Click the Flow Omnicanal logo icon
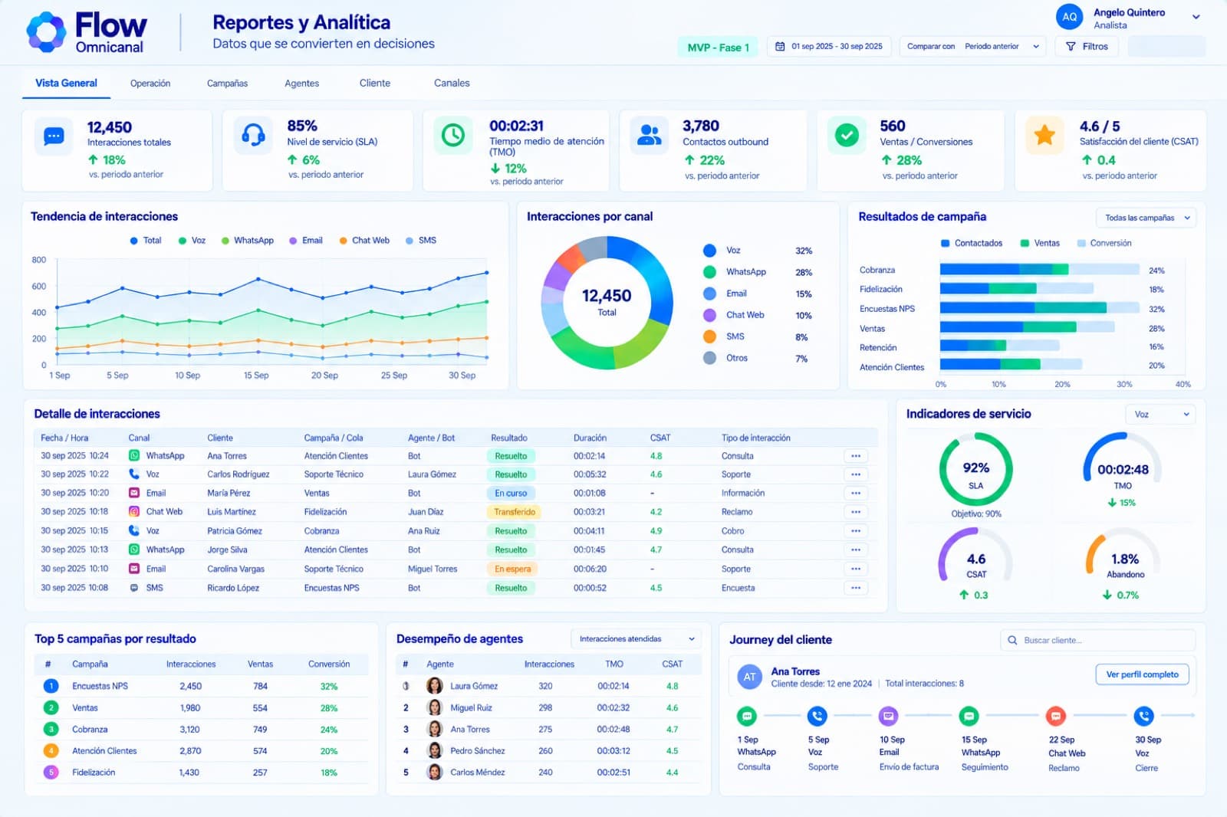The width and height of the screenshot is (1227, 817). click(46, 32)
